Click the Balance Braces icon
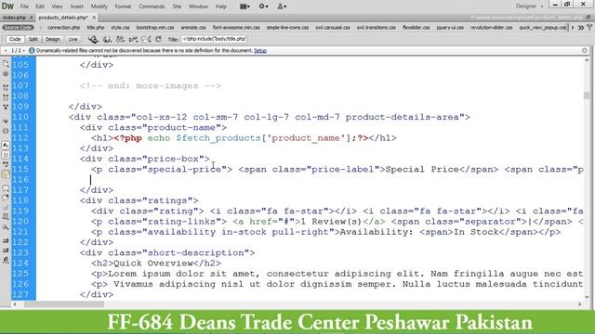Screen dimensions: 595x334 (6, 131)
